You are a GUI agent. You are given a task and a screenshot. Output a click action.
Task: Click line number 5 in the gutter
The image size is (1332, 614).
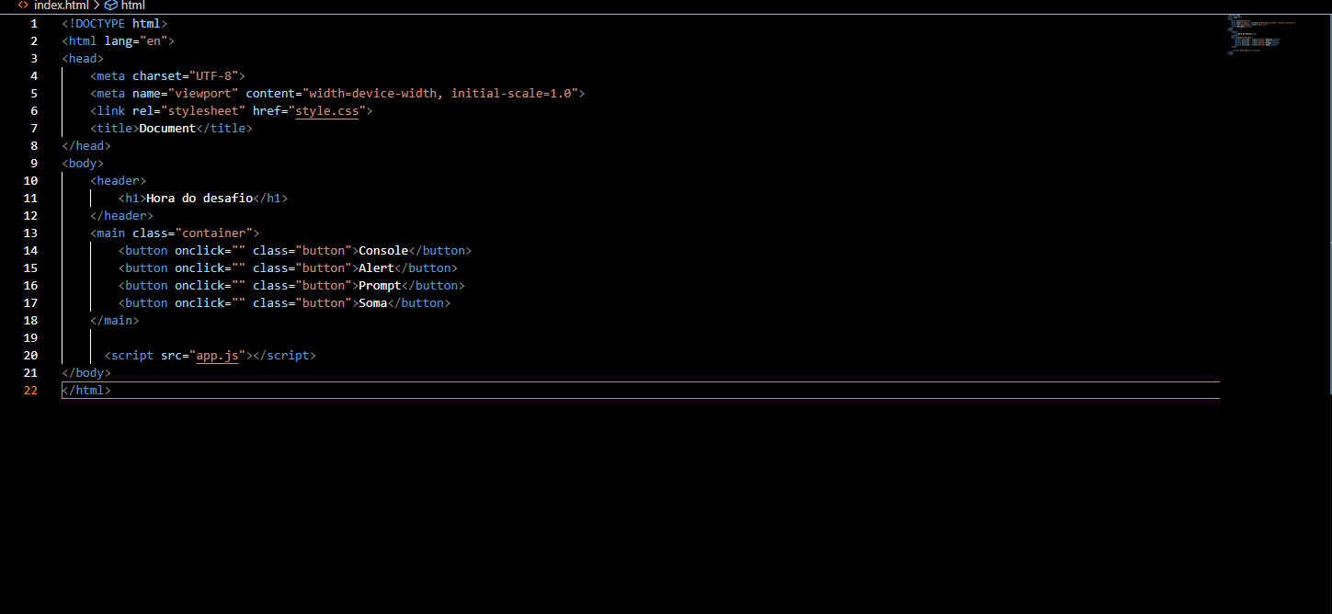[34, 94]
